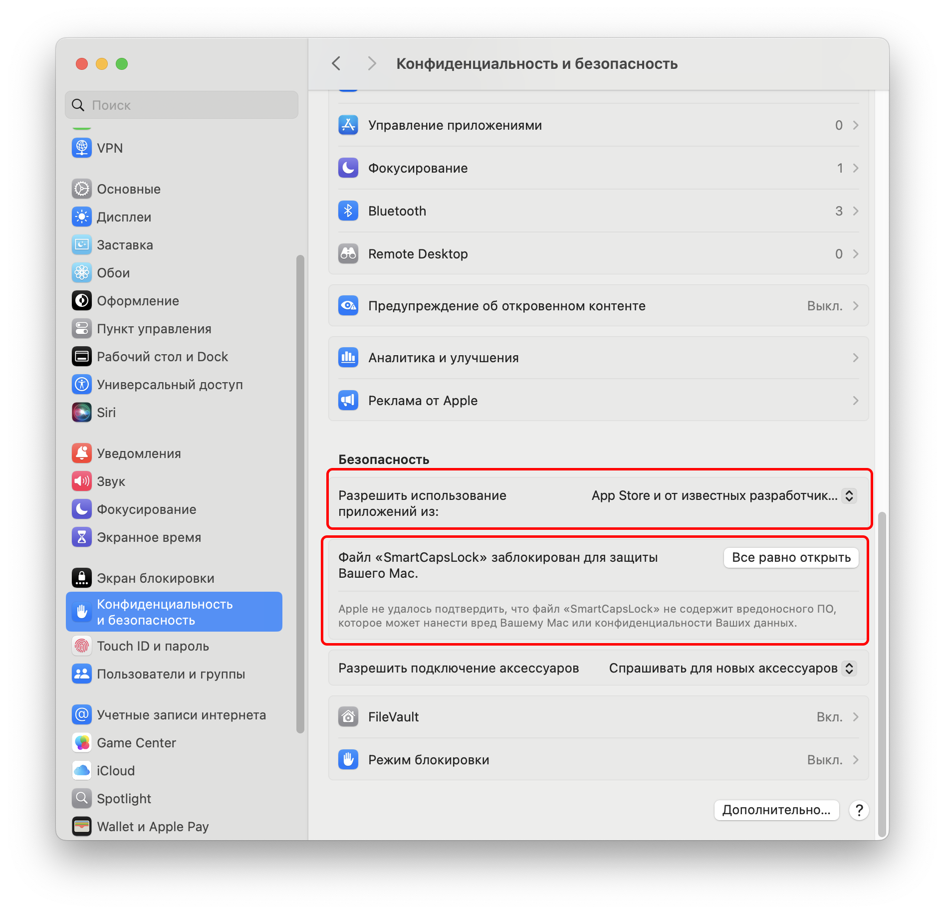Image resolution: width=945 pixels, height=914 pixels.
Task: Select the Game Center icon
Action: click(81, 742)
